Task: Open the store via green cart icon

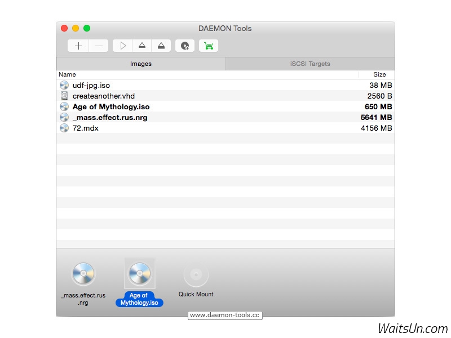Action: (x=209, y=46)
